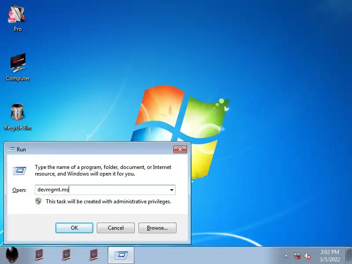Click the Show desktop strip on taskbar
This screenshot has height=264, width=352.
[349, 256]
